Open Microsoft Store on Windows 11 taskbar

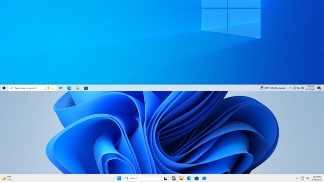[x=196, y=178]
